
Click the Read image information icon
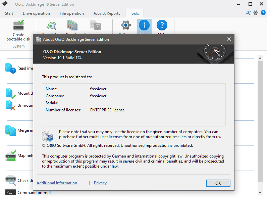click(x=10, y=68)
